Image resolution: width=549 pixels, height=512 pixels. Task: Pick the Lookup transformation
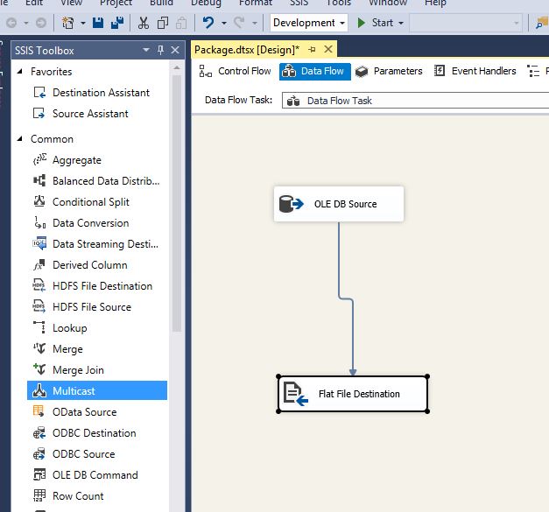point(69,328)
